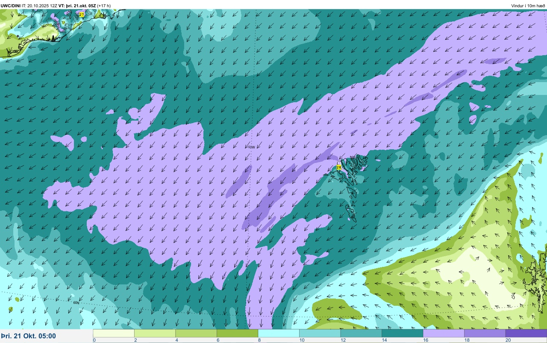Click the 'Vindur í 10m hæð' title
The width and height of the screenshot is (547, 343).
point(528,6)
